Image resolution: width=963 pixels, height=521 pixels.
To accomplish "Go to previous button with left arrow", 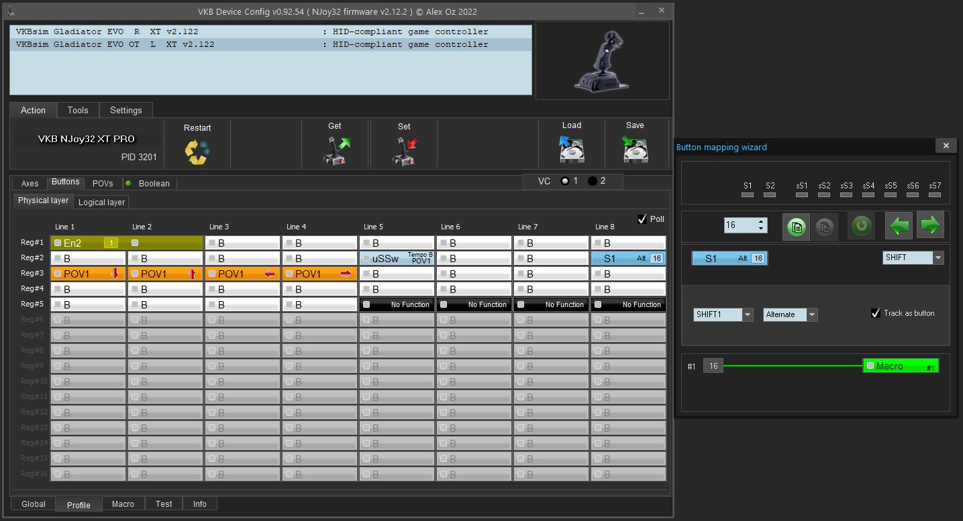I will [x=900, y=225].
